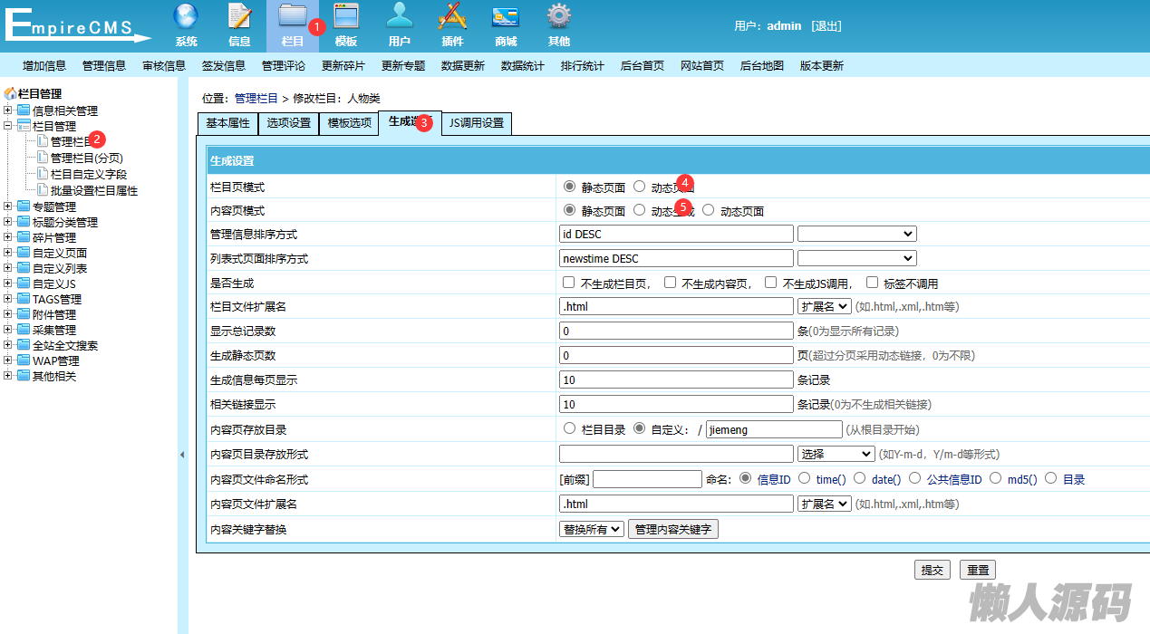Open the 其他 gear icon

[559, 17]
